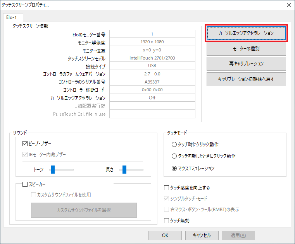Uncheck the ビープ・ブザー checkbox
Screen dimensions: 295x244
point(26,144)
